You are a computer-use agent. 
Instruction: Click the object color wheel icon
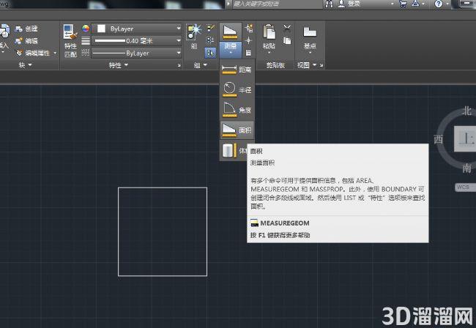pyautogui.click(x=86, y=29)
